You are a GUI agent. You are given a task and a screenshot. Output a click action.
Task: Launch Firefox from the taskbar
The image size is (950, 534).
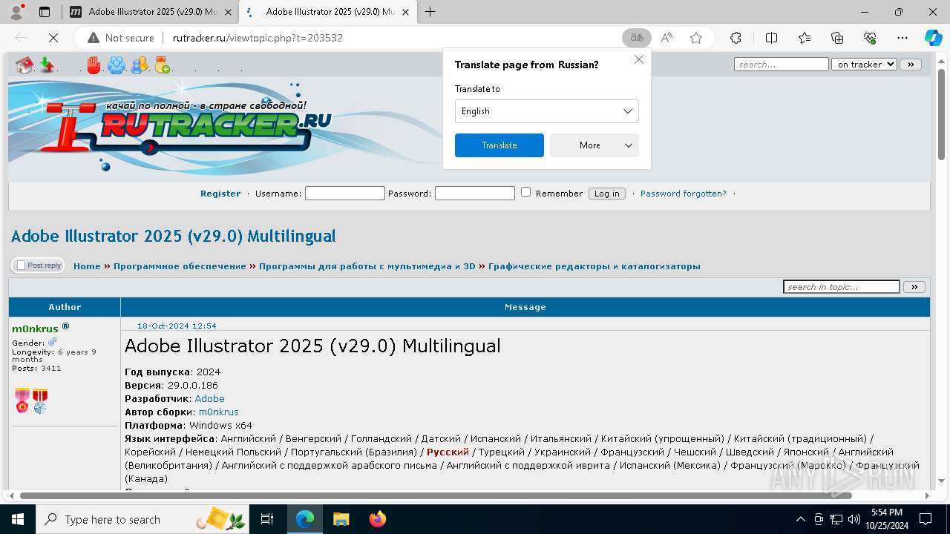pyautogui.click(x=378, y=519)
